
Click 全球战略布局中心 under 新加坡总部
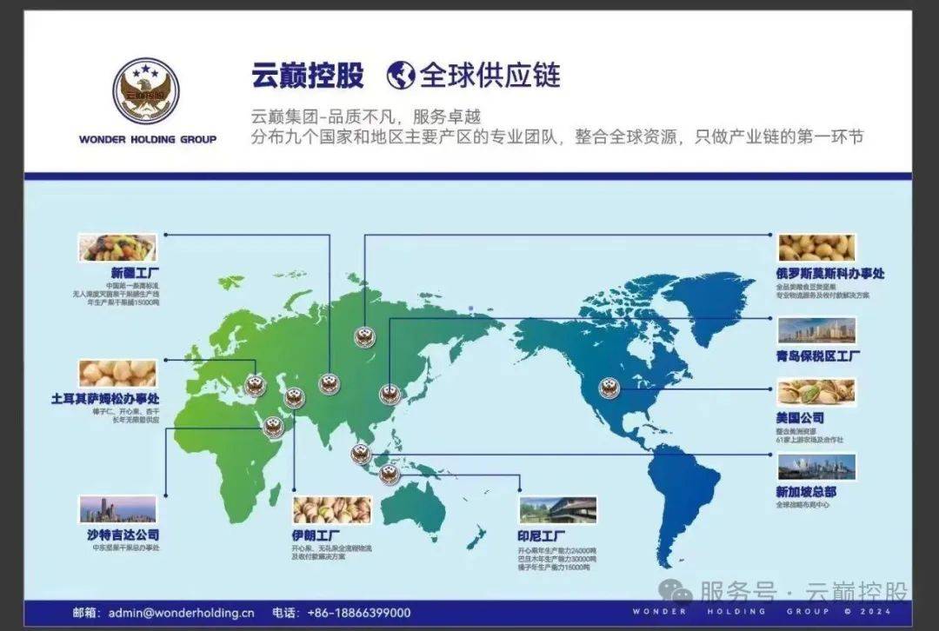pos(803,505)
